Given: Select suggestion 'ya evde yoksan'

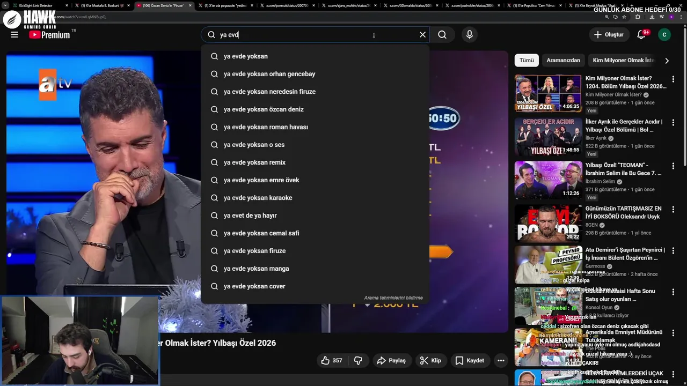Looking at the screenshot, I should pos(315,56).
